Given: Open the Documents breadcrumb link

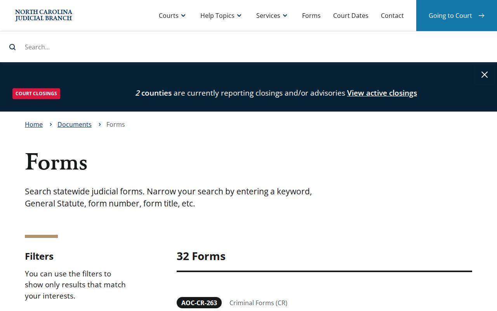Looking at the screenshot, I should coord(75,124).
